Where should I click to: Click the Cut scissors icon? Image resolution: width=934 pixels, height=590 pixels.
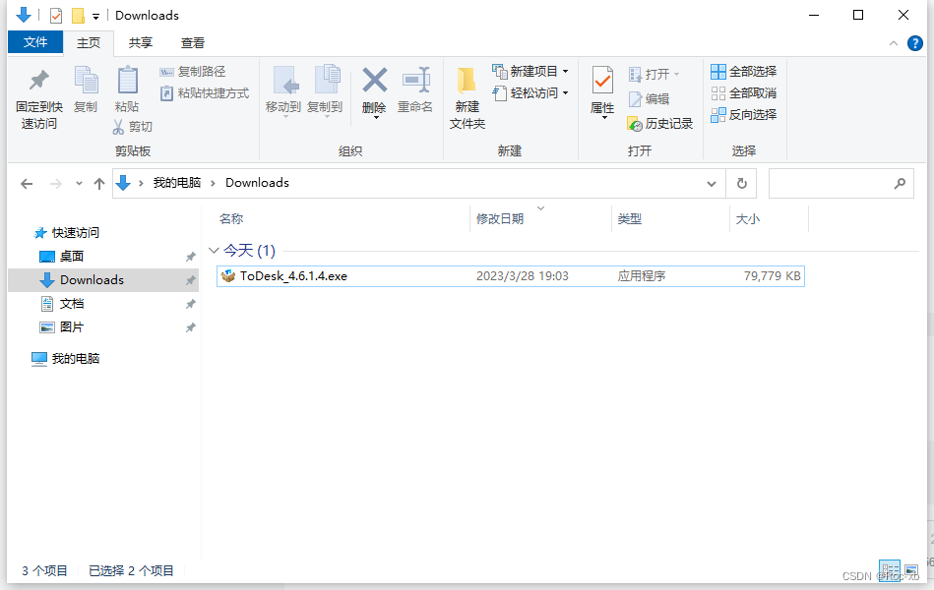(x=118, y=127)
